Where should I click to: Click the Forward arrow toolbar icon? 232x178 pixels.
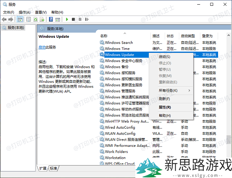(x=11, y=19)
